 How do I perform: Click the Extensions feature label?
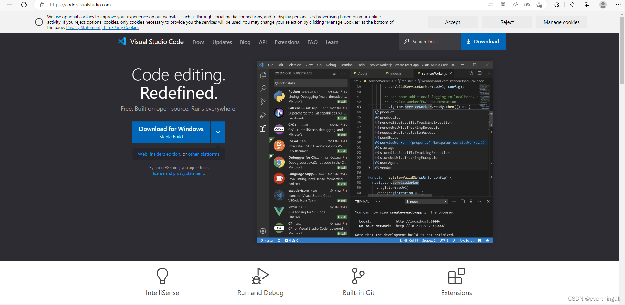coord(456,293)
